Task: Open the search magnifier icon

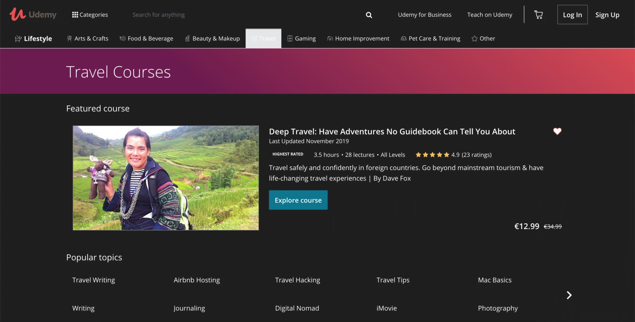Action: [369, 15]
